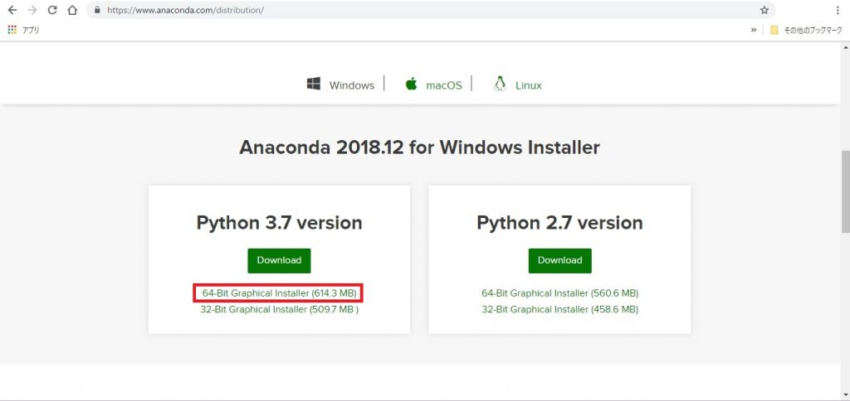Click the scrollbar down arrow
850x401 pixels.
[845, 394]
